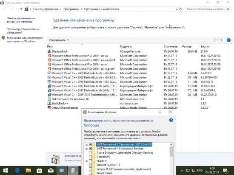Open view options dropdown arrow
Screen dimensions: 234x175
[x=221, y=40]
